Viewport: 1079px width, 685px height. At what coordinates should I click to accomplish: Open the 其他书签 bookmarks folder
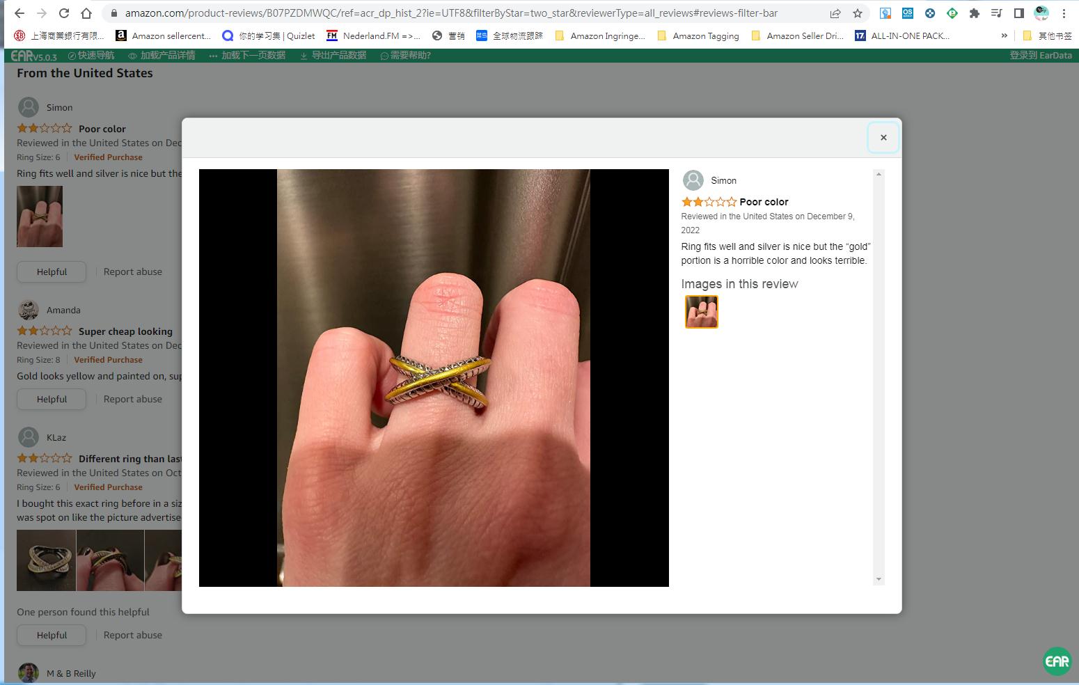coord(1046,36)
